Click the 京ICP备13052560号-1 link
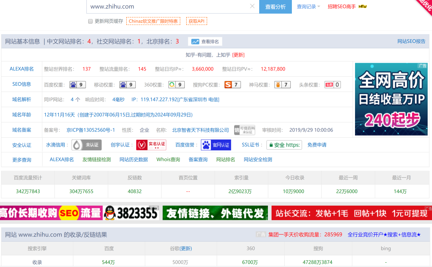Screen dimensions: 432x267 [91, 130]
